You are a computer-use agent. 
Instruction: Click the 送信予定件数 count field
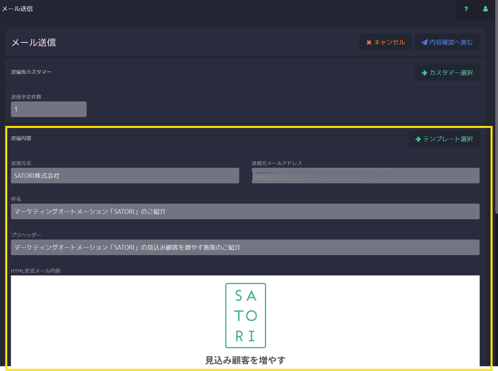48,109
